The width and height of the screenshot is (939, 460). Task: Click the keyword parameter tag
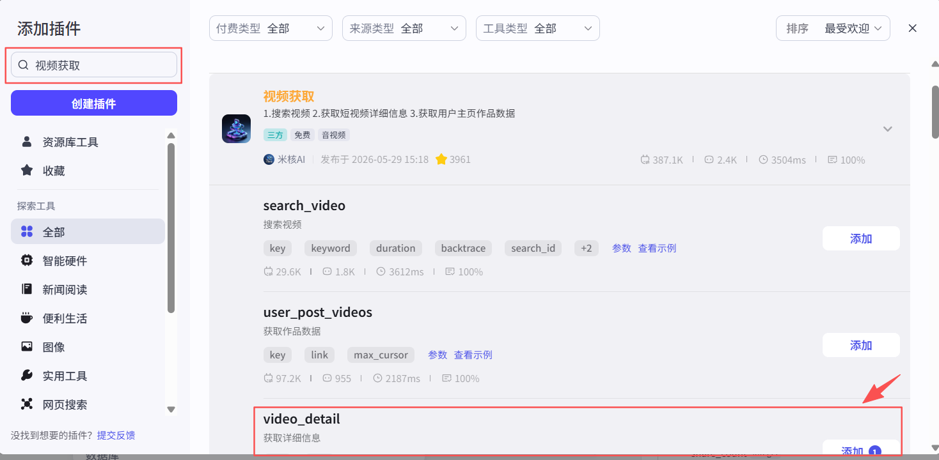(x=331, y=248)
